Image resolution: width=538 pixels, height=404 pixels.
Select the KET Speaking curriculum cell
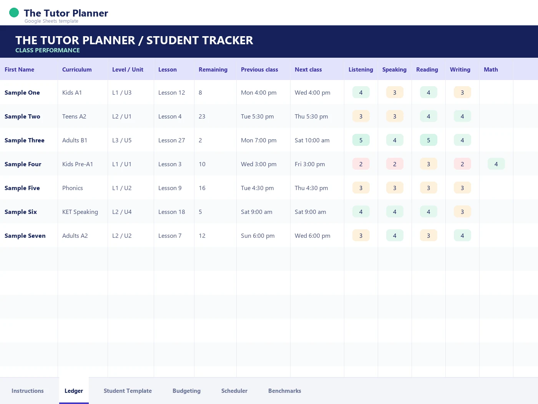[83, 212]
